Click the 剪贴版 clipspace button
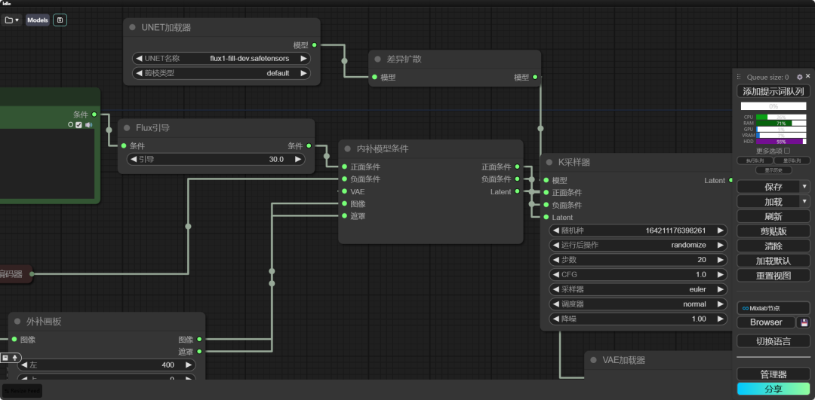Image resolution: width=815 pixels, height=400 pixels. [x=773, y=231]
